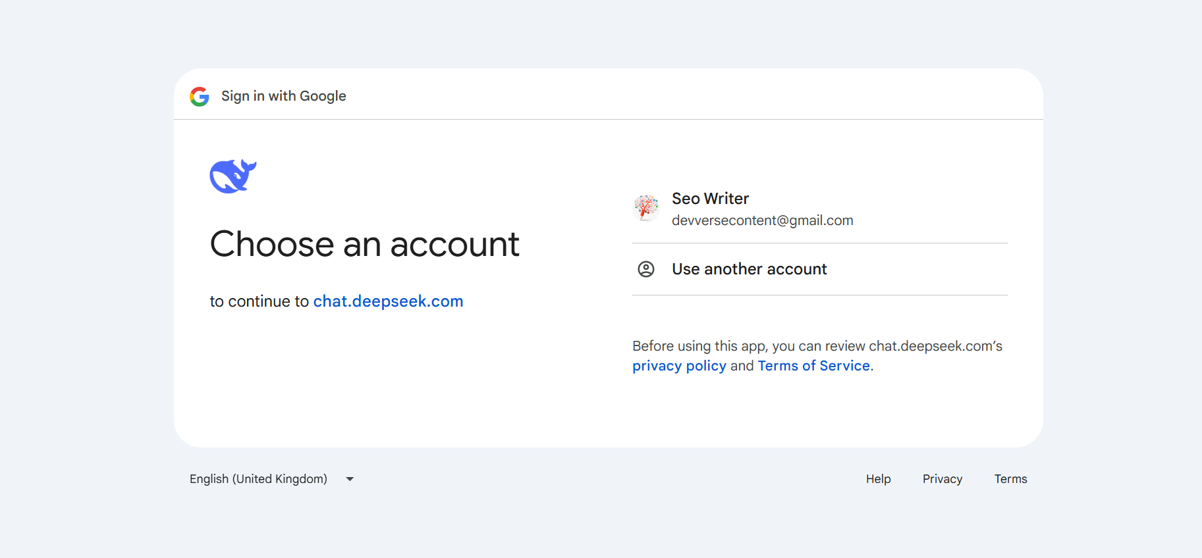Click the "to continue to" text
The height and width of the screenshot is (558, 1202).
pyautogui.click(x=259, y=301)
